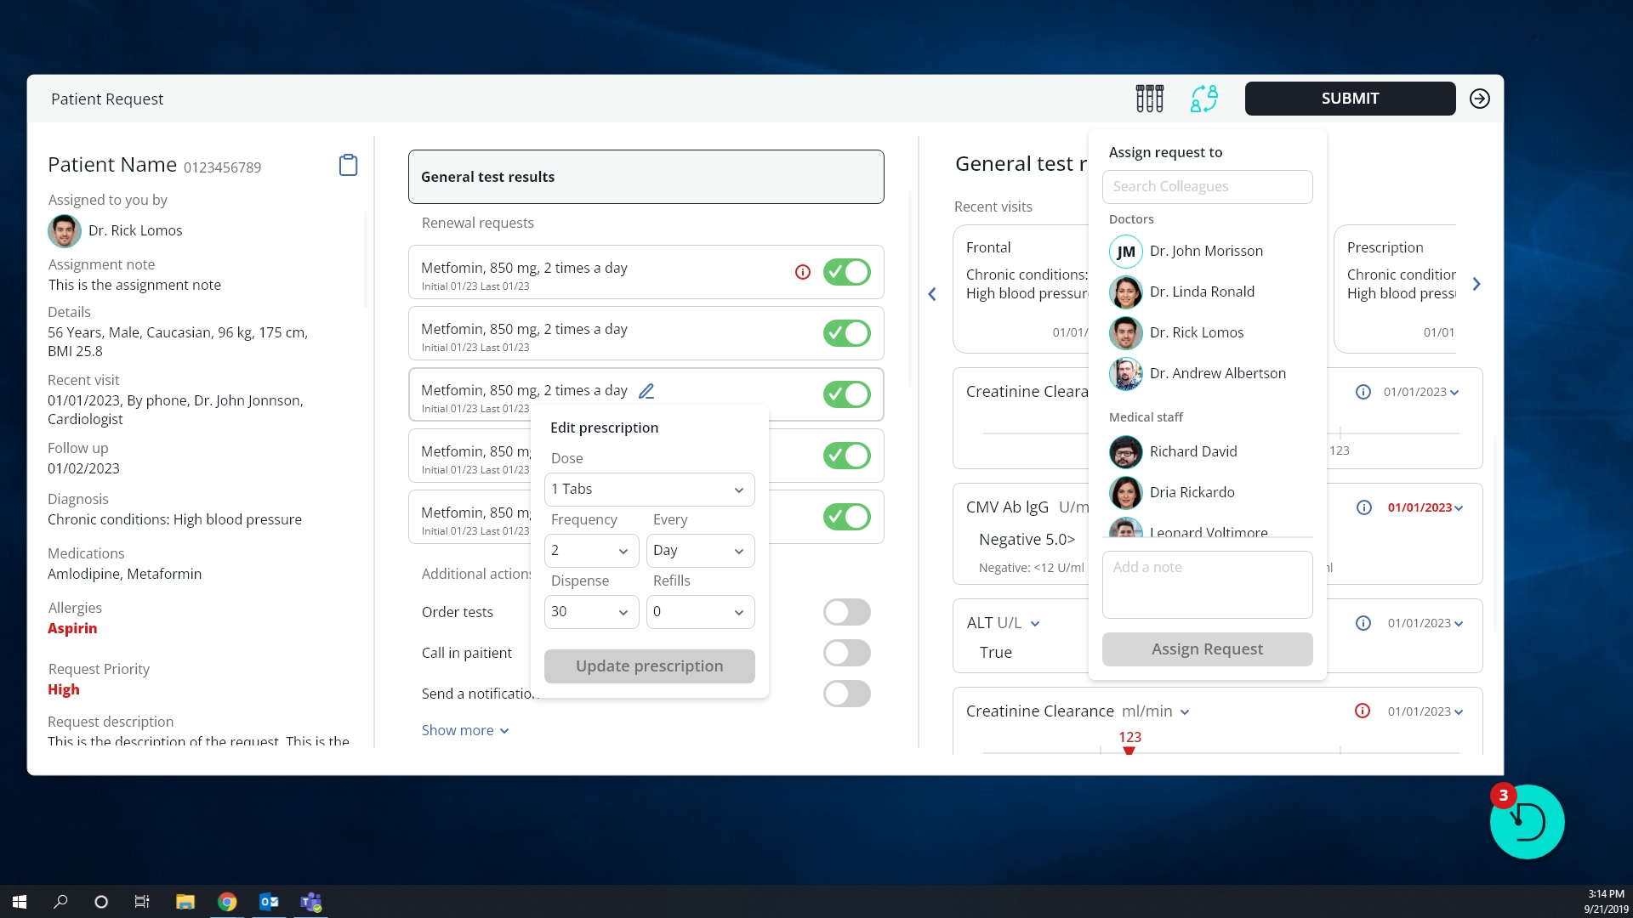This screenshot has height=918, width=1633.
Task: Click the SUBMIT button
Action: click(1350, 99)
